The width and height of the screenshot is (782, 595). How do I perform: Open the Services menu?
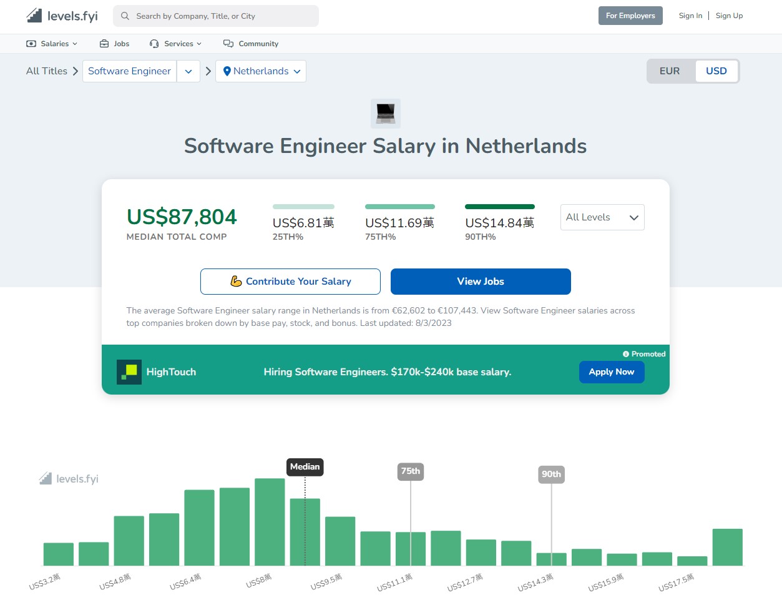(176, 44)
